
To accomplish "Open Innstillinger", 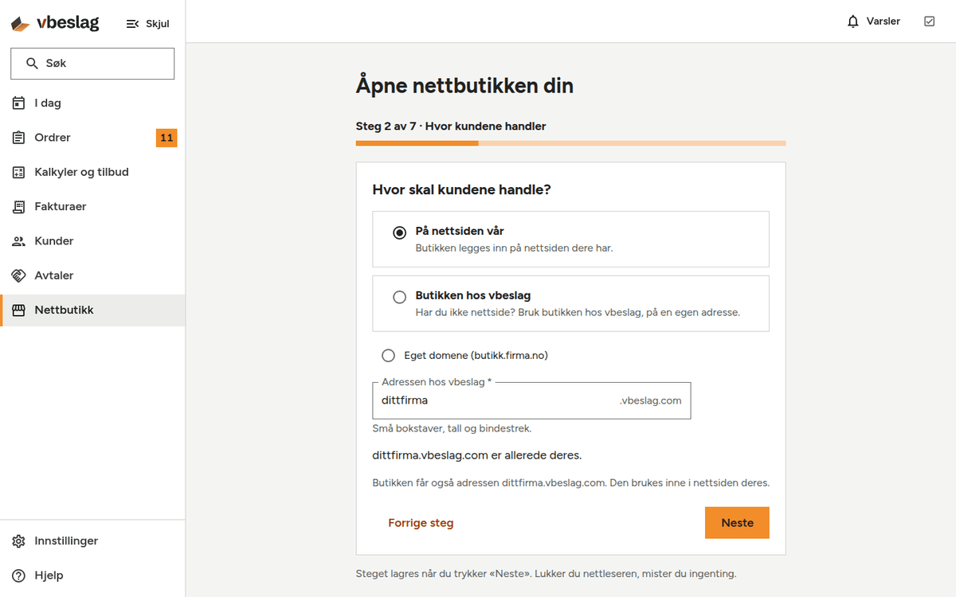I will tap(92, 541).
